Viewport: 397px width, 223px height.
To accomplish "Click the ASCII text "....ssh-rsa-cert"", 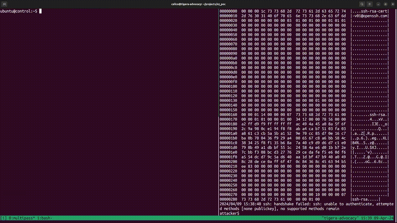I will [x=369, y=11].
